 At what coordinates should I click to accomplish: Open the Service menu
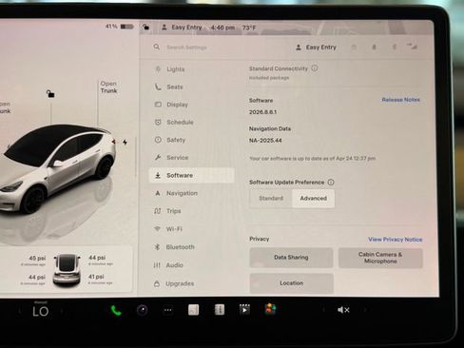coord(191,158)
